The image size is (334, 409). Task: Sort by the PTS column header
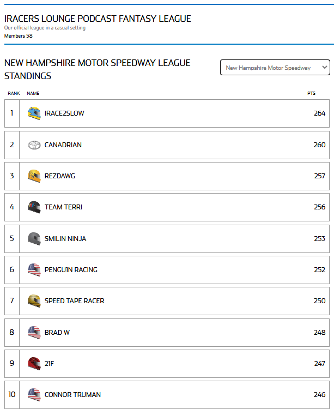click(x=311, y=93)
